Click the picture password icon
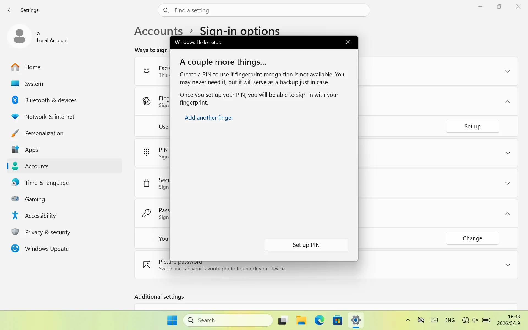Screen dimensions: 528x330 click(x=147, y=265)
